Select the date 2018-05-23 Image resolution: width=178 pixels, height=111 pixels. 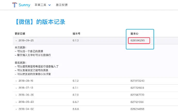(26, 102)
